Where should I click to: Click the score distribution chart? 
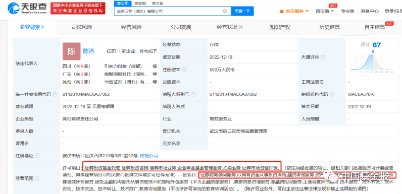[x=373, y=61]
